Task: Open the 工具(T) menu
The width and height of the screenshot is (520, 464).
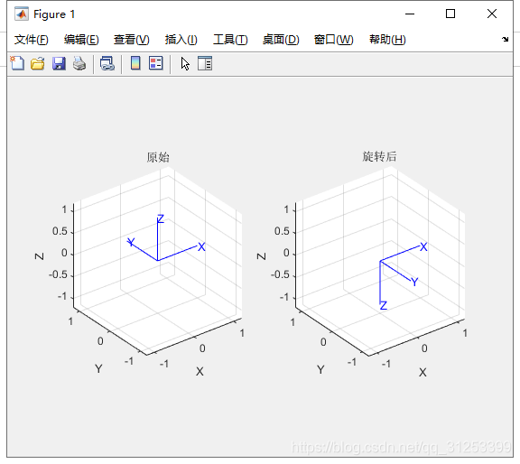Action: (x=230, y=40)
